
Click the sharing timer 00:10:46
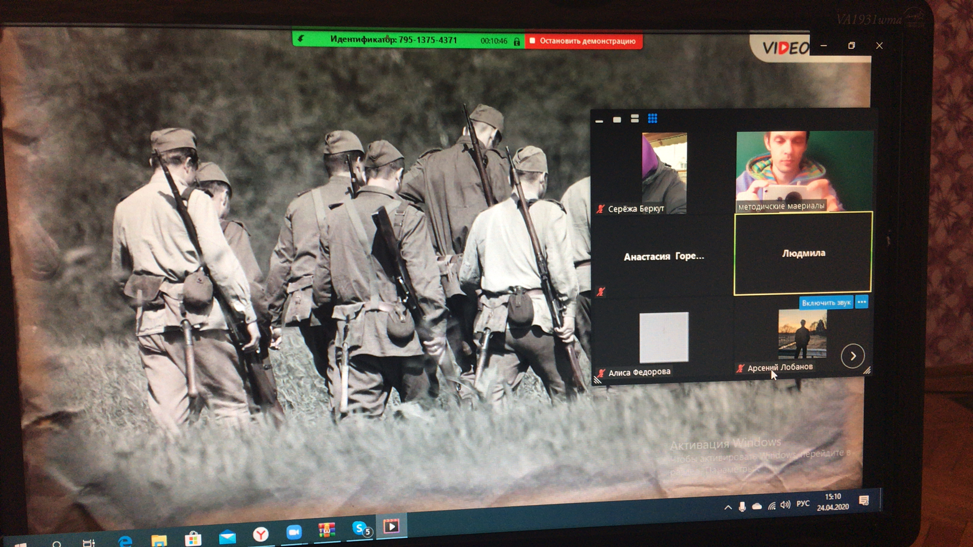point(494,41)
